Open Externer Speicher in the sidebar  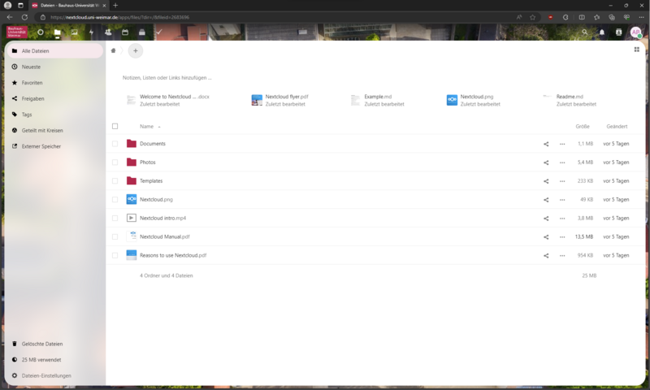[x=54, y=146]
